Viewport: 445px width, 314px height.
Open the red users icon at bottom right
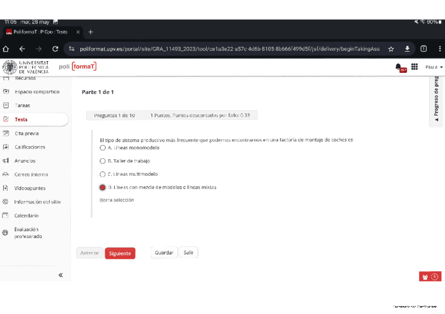(430, 277)
